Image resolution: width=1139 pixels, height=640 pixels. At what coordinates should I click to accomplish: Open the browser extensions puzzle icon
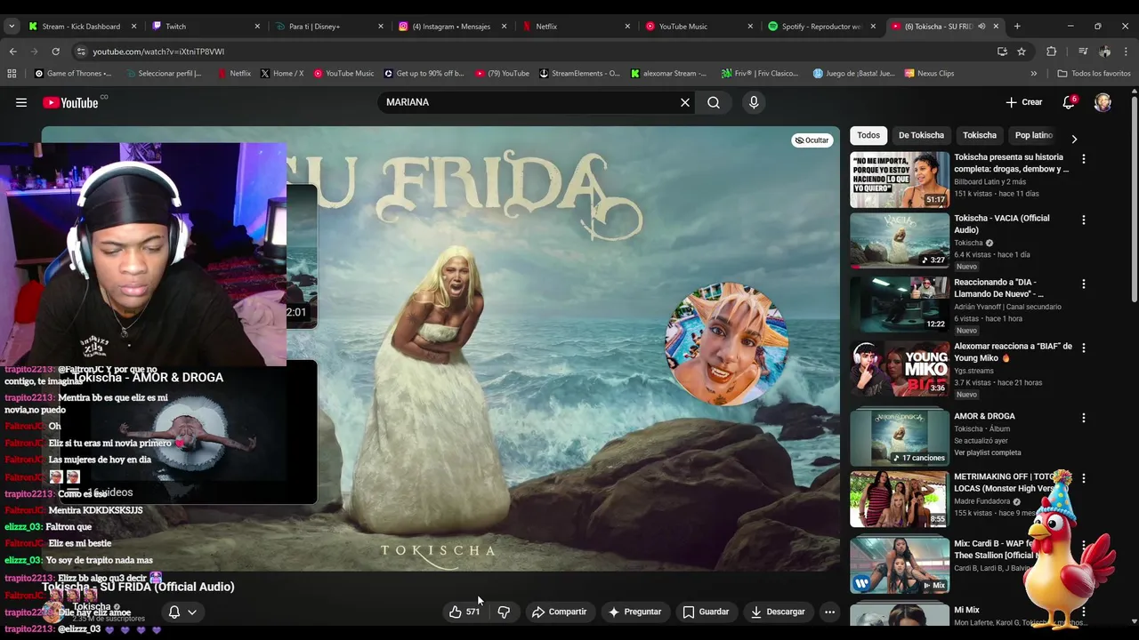point(1051,52)
